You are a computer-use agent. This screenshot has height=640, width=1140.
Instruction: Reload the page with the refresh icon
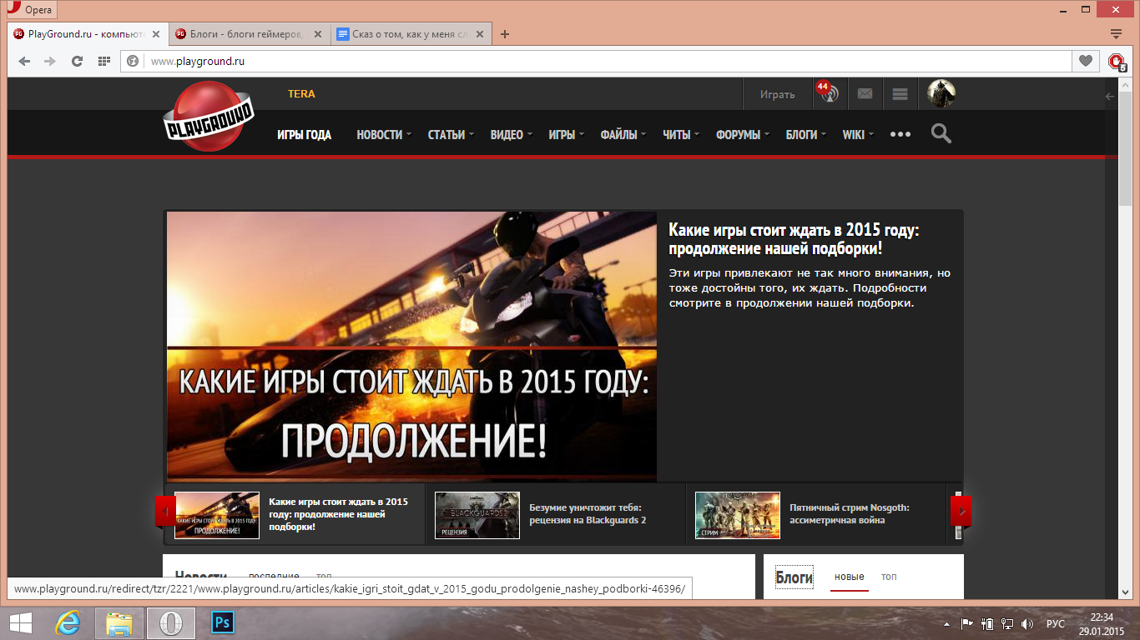coord(77,61)
